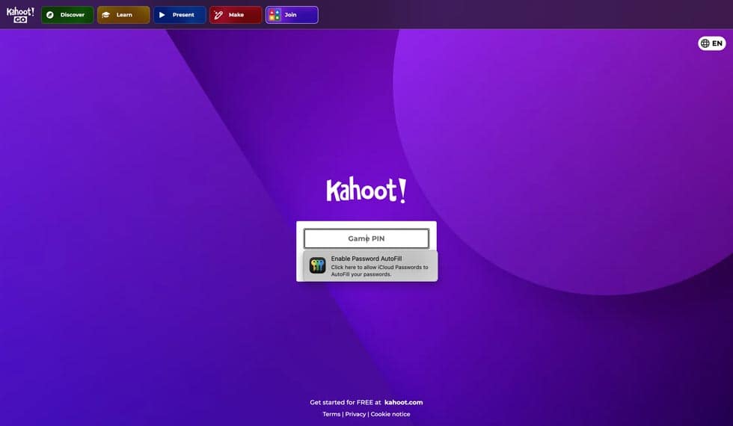
Task: Focus the Game PIN input field
Action: (366, 238)
